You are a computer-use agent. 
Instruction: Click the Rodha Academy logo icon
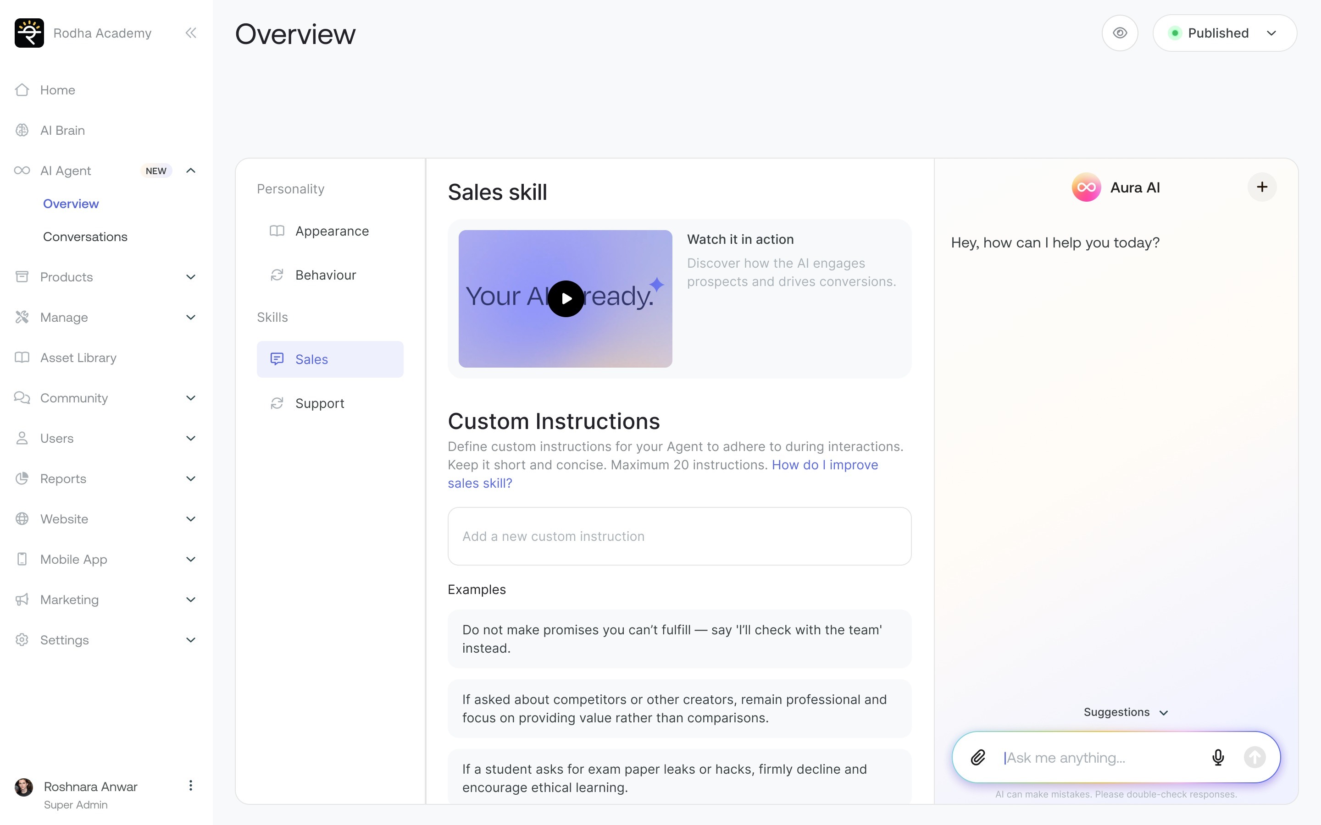tap(29, 33)
